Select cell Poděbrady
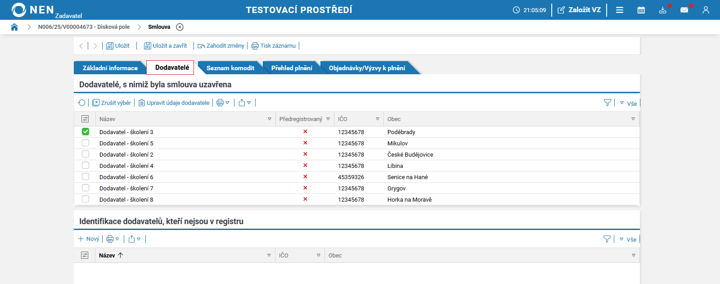The width and height of the screenshot is (720, 284). click(x=401, y=132)
